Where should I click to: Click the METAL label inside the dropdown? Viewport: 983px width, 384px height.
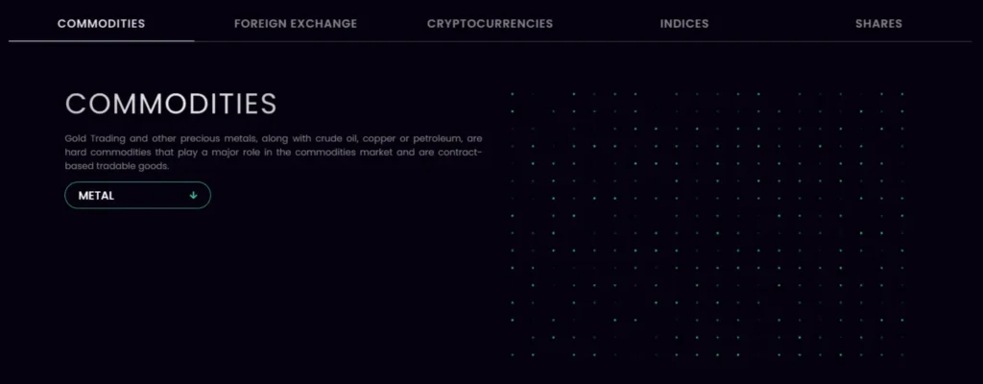(96, 195)
